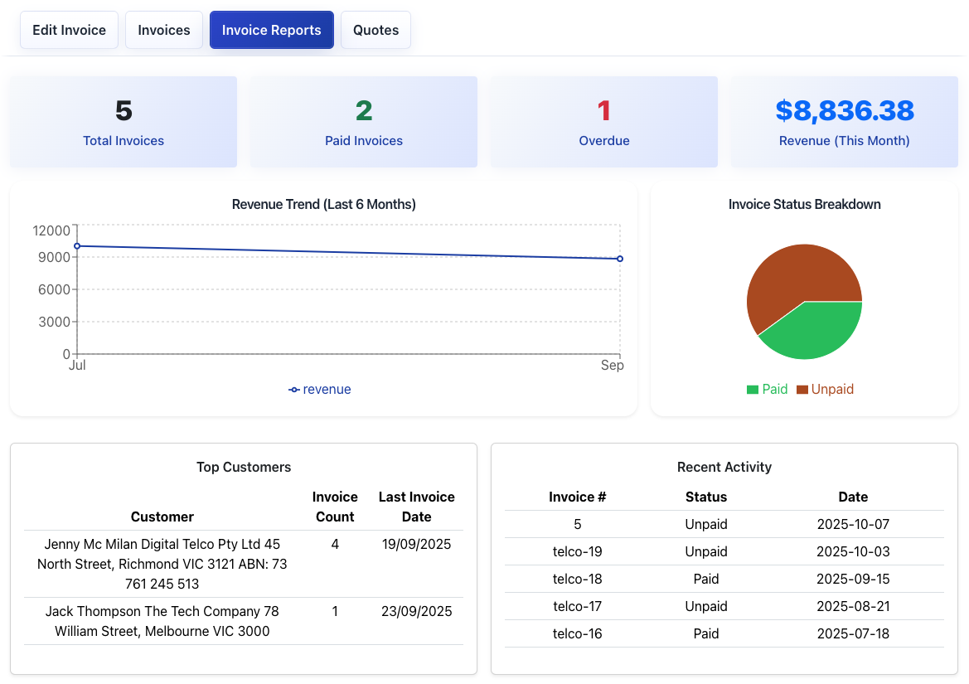Click the Status column header
Viewport: 969px width, 684px height.
705,497
